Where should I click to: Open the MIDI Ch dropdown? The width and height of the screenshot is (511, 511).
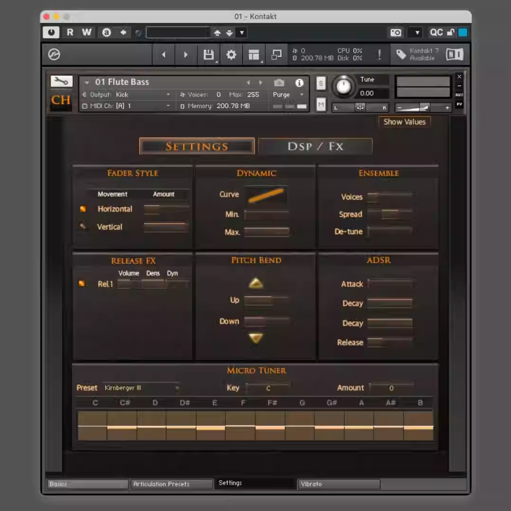point(126,106)
